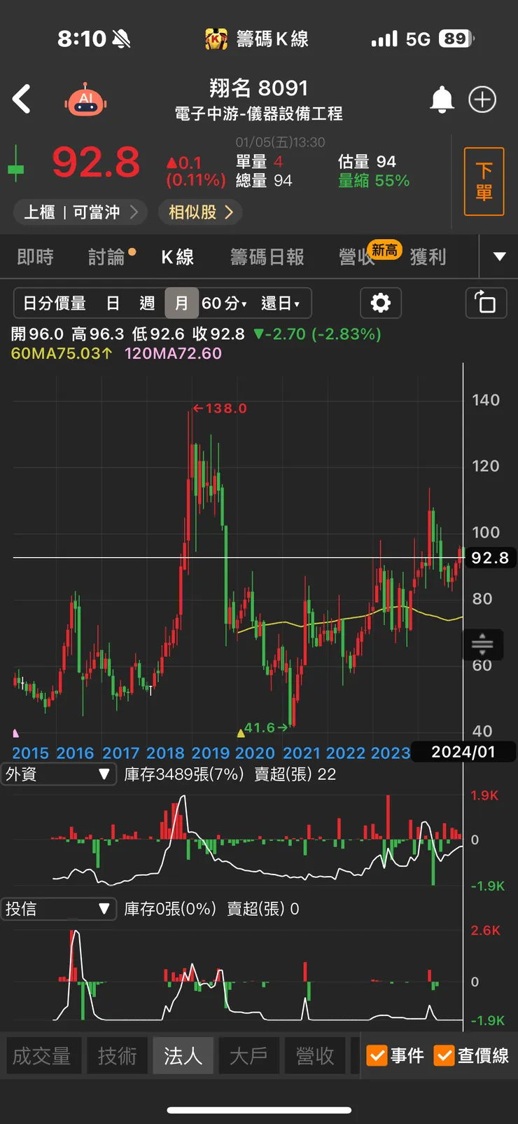Tap the yellow event marker triangle

(241, 733)
